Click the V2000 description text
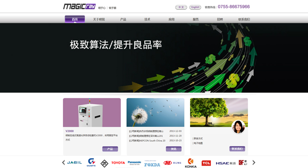 pos(92,137)
